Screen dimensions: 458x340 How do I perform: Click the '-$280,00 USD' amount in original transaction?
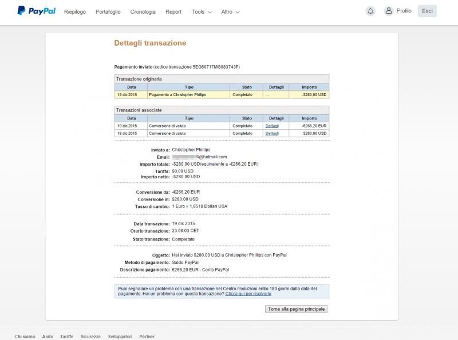click(x=314, y=95)
